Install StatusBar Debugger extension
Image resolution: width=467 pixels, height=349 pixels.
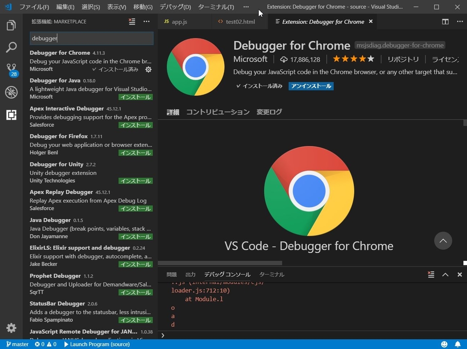[135, 320]
